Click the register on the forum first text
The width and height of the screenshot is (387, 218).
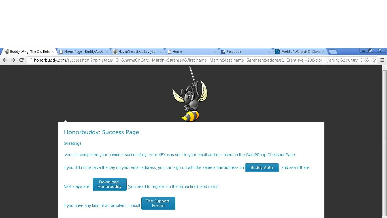pos(163,186)
